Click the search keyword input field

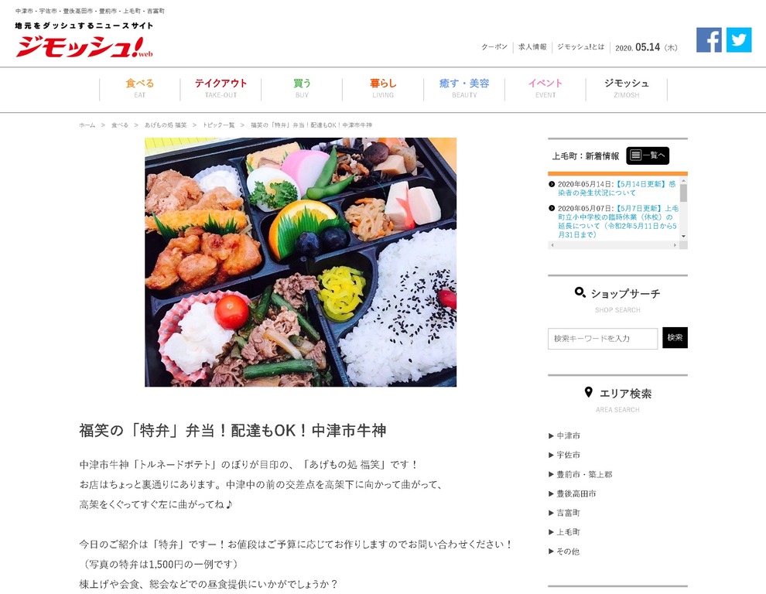coord(603,338)
